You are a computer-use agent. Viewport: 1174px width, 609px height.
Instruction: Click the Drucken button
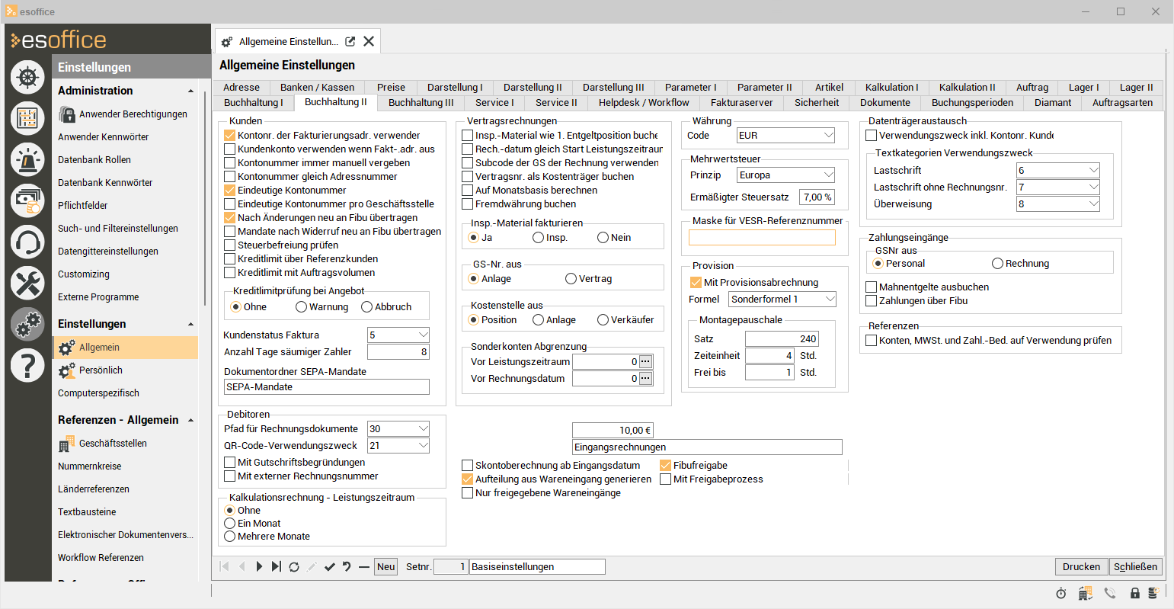(x=1081, y=566)
